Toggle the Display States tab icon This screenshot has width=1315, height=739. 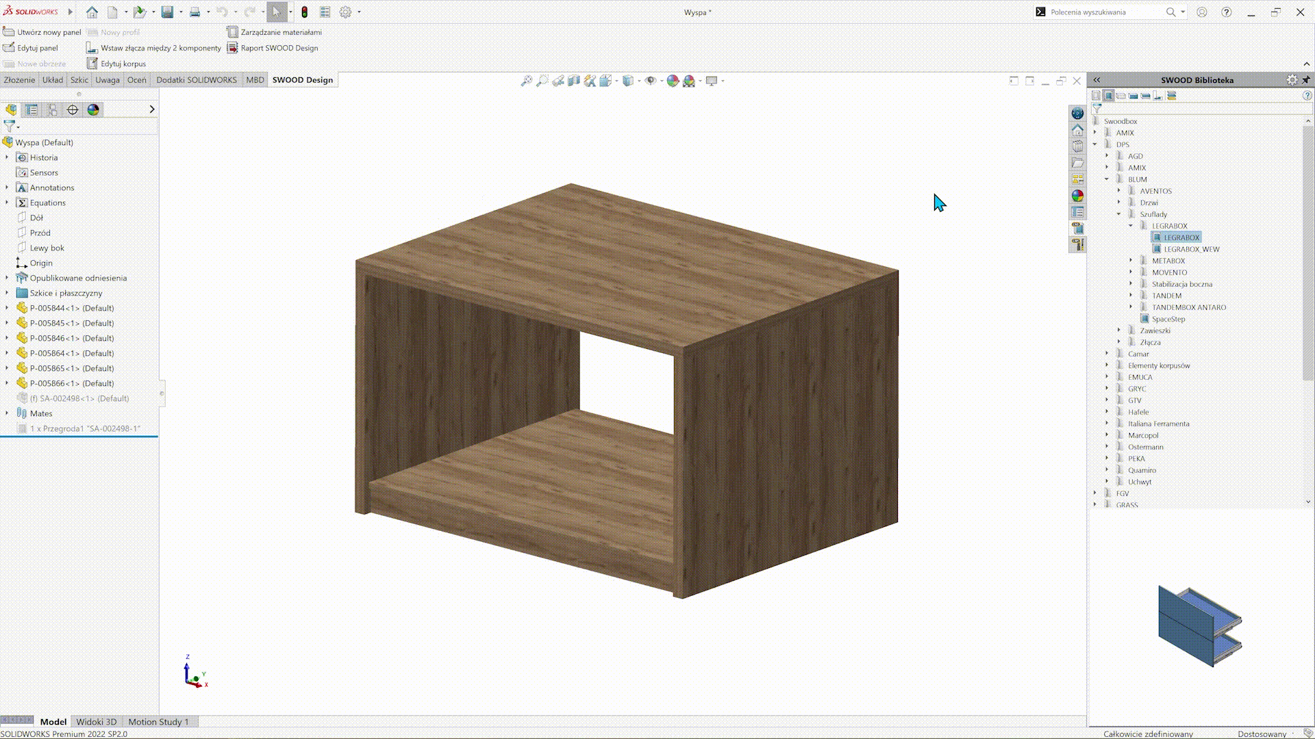point(93,109)
